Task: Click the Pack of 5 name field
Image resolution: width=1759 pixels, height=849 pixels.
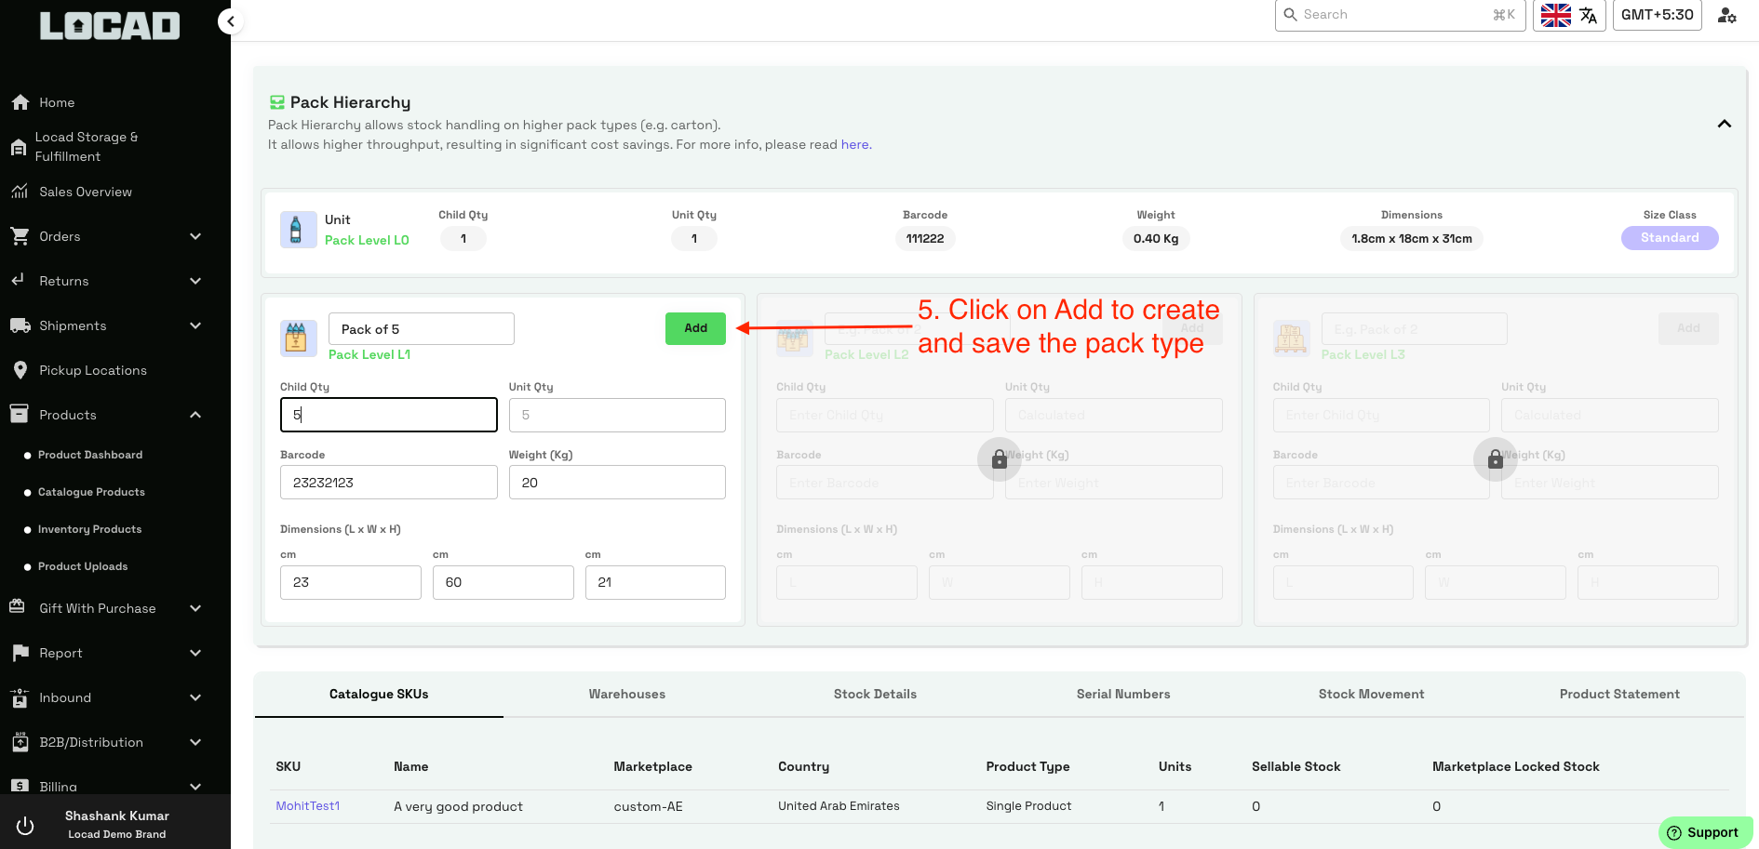Action: click(422, 329)
